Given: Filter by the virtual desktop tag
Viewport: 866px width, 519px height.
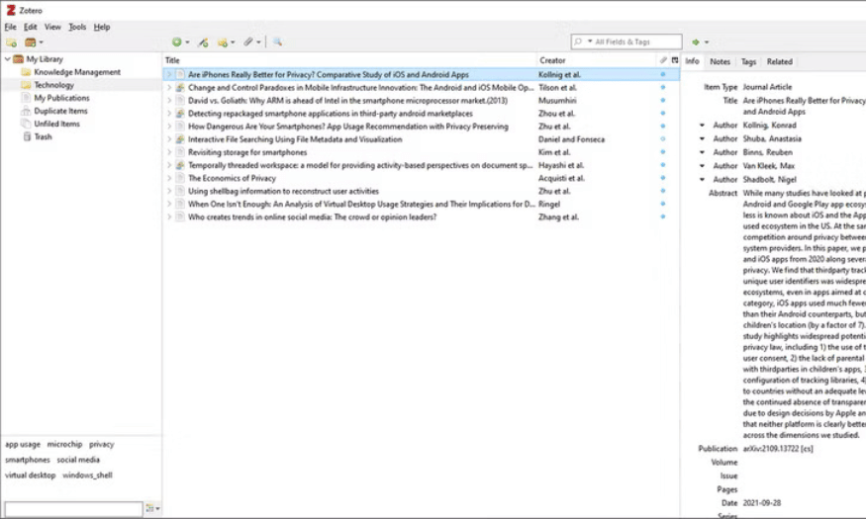Looking at the screenshot, I should pyautogui.click(x=30, y=475).
